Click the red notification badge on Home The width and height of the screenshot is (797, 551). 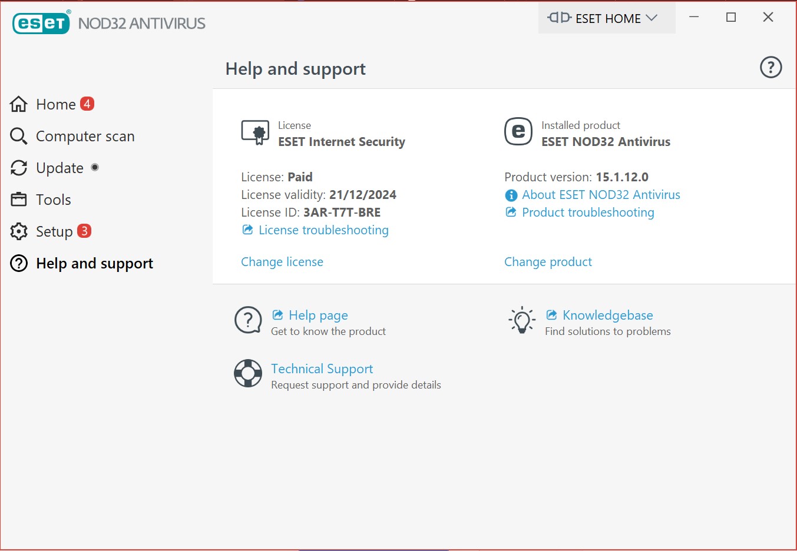click(x=87, y=104)
